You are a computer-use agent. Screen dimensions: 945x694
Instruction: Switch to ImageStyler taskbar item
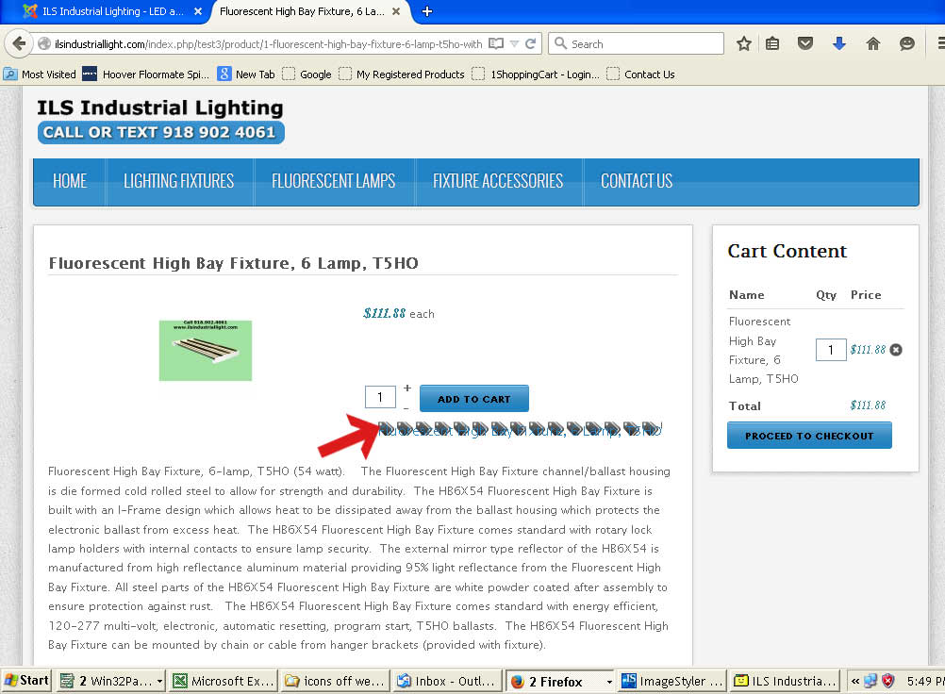[x=672, y=682]
